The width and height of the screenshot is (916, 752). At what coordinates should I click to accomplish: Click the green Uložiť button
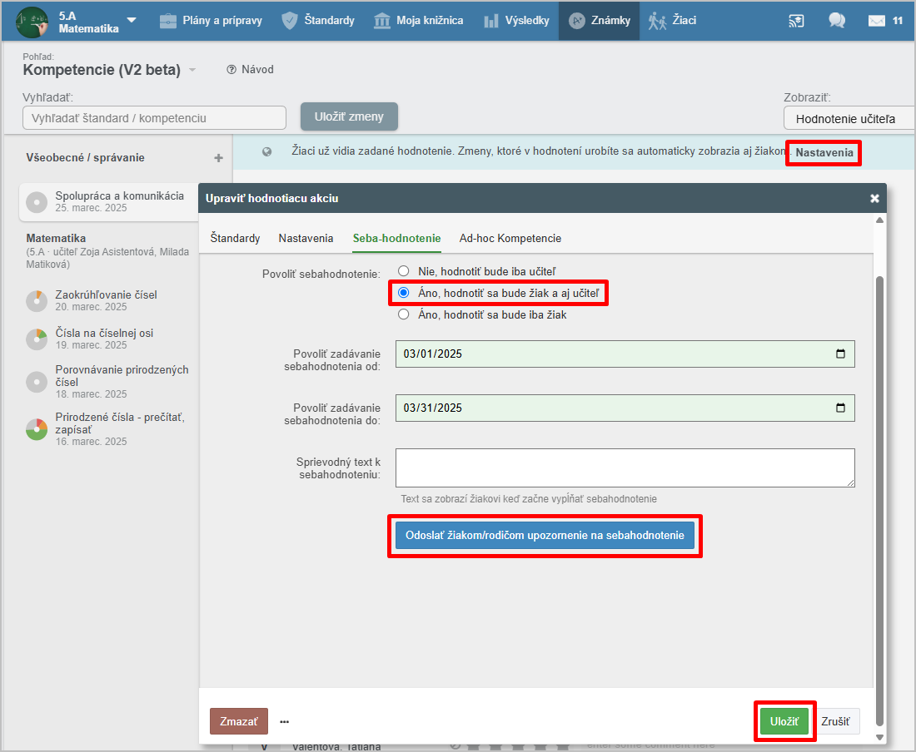pyautogui.click(x=784, y=721)
